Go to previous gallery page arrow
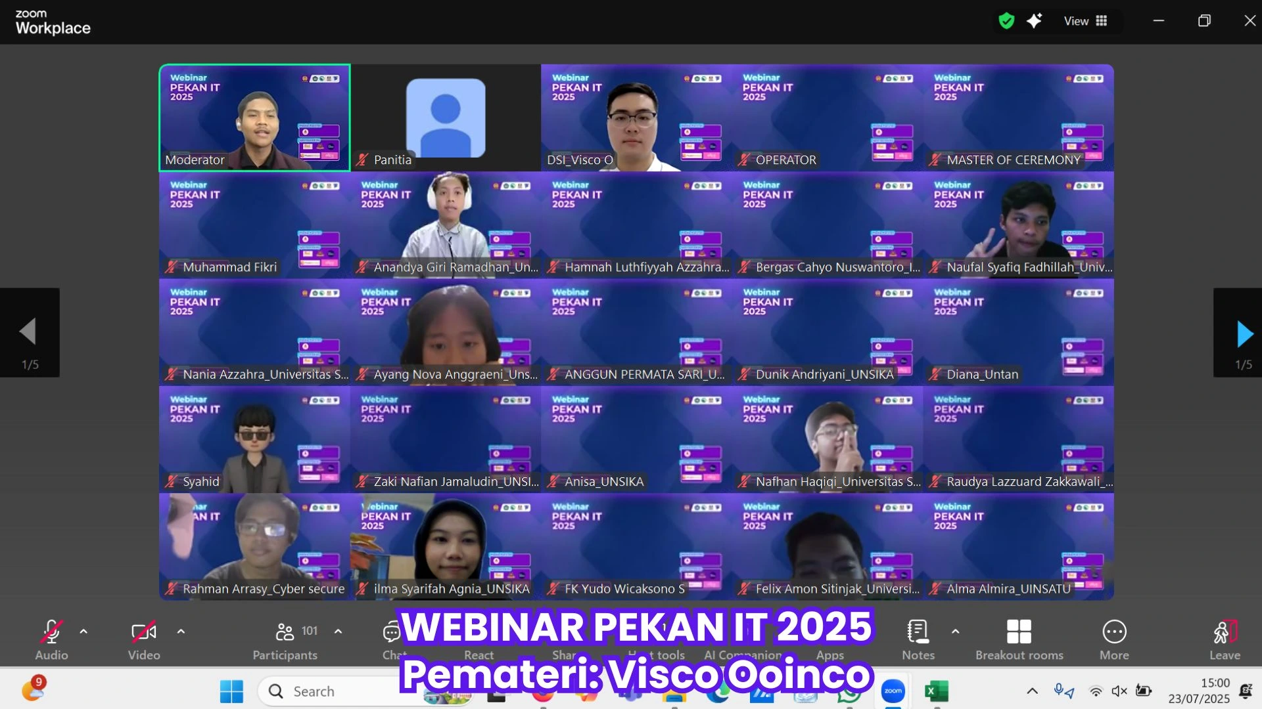The width and height of the screenshot is (1262, 709). [28, 332]
